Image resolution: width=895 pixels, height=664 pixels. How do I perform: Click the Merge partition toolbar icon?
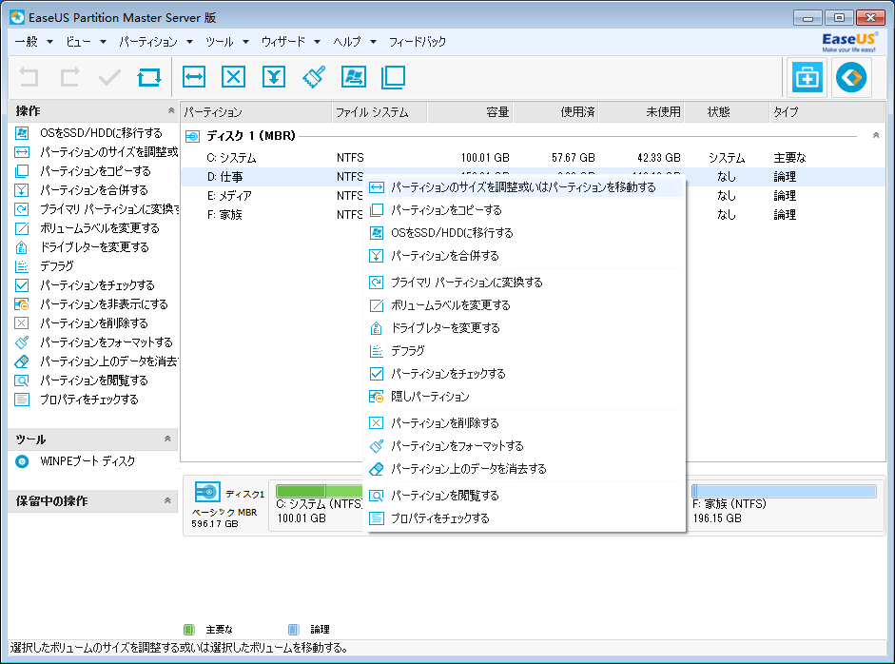coord(274,77)
